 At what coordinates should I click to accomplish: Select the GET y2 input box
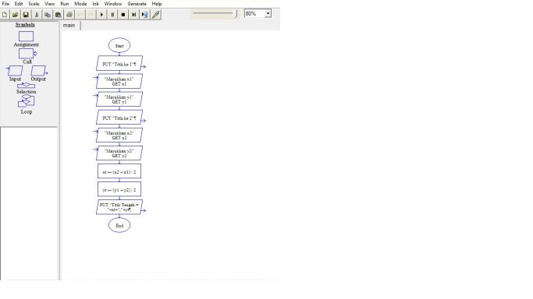coord(119,153)
